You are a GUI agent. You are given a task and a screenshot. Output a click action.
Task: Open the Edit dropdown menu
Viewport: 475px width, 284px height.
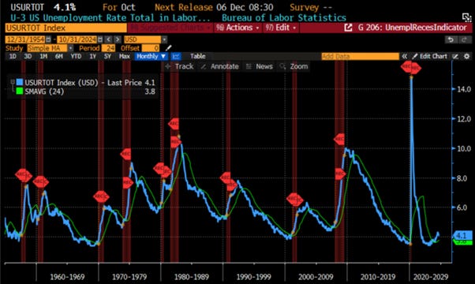click(x=281, y=28)
